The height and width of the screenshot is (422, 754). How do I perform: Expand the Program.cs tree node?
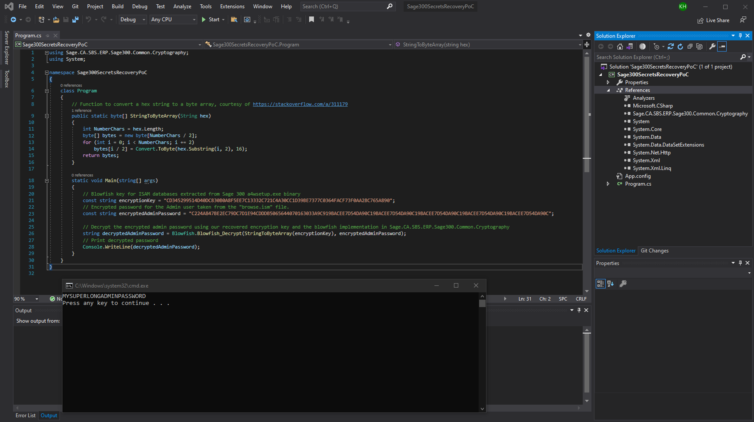click(x=608, y=184)
